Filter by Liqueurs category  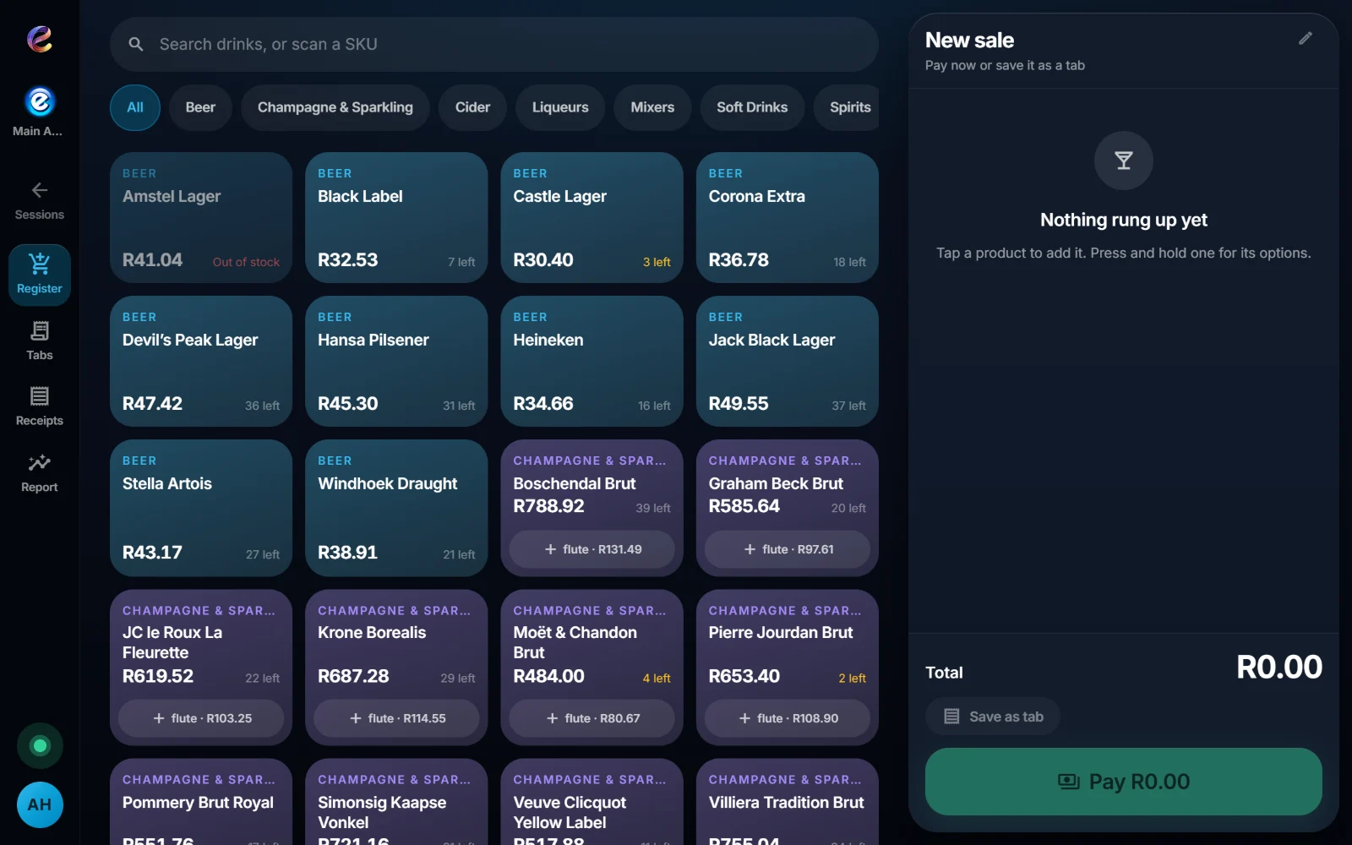(x=560, y=107)
